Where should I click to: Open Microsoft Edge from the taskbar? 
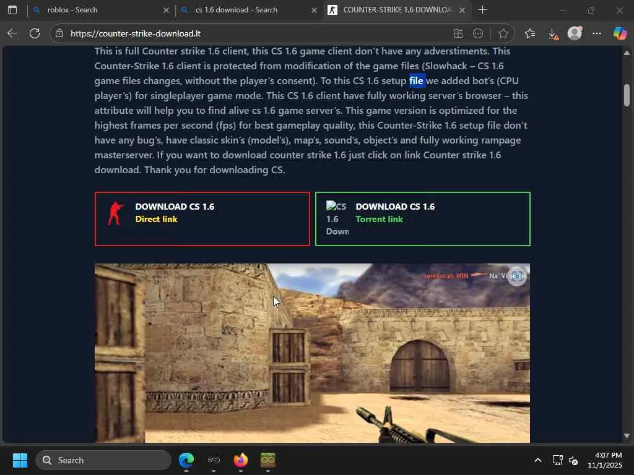(186, 460)
